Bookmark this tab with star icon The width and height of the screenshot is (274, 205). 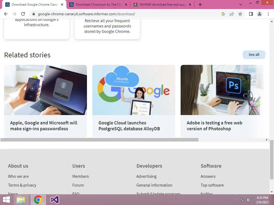[240, 14]
